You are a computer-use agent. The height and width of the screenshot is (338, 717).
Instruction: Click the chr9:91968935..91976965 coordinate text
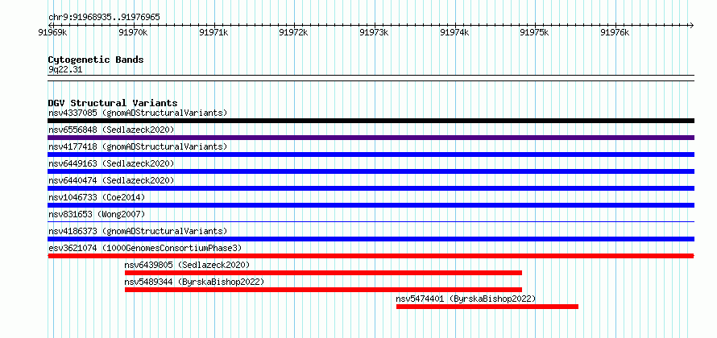[104, 18]
